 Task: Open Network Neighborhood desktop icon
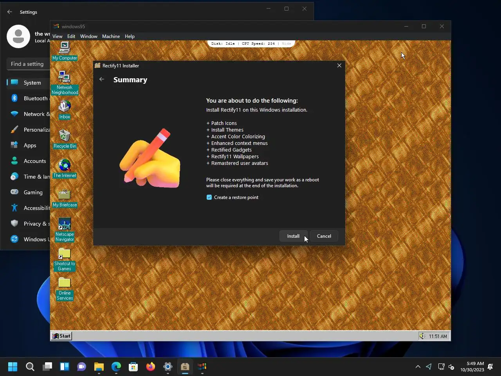(65, 83)
